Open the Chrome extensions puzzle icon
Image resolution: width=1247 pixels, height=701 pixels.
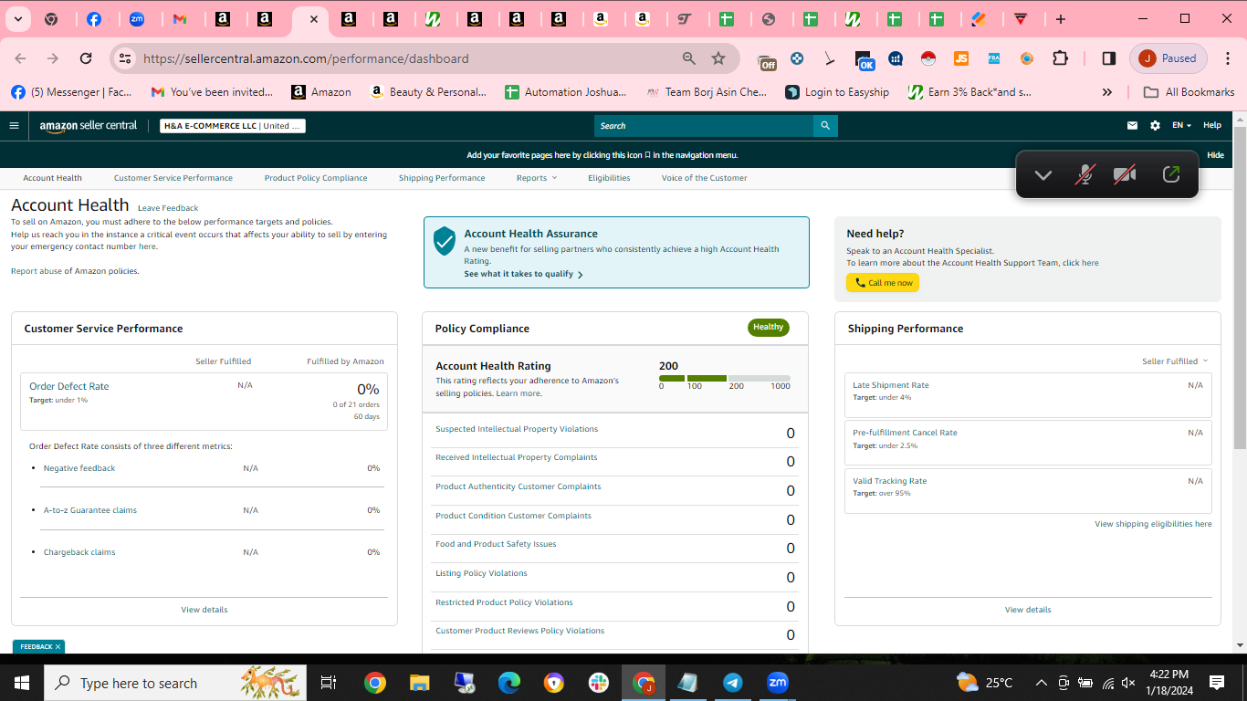[1060, 58]
